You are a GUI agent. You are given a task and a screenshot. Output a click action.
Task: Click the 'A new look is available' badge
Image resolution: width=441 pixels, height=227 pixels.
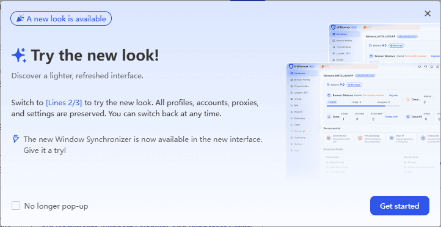[x=61, y=18]
